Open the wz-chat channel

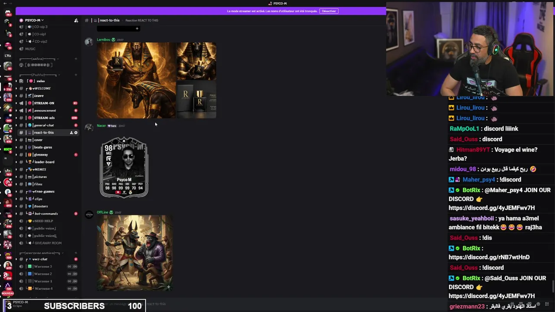[48, 259]
